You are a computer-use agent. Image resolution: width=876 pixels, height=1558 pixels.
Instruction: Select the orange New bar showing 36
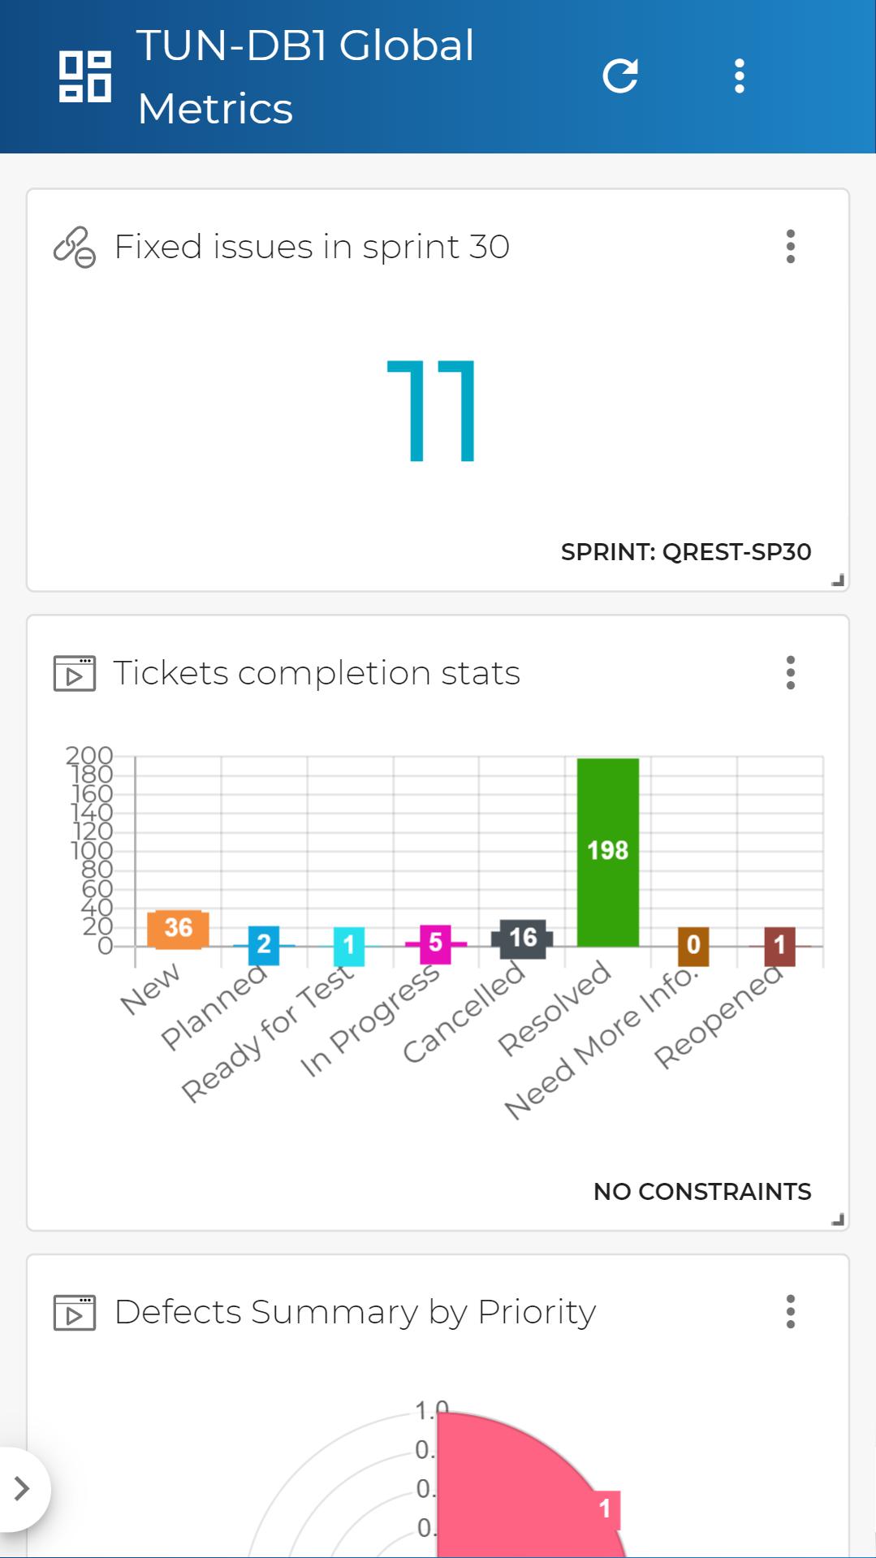[x=178, y=929]
